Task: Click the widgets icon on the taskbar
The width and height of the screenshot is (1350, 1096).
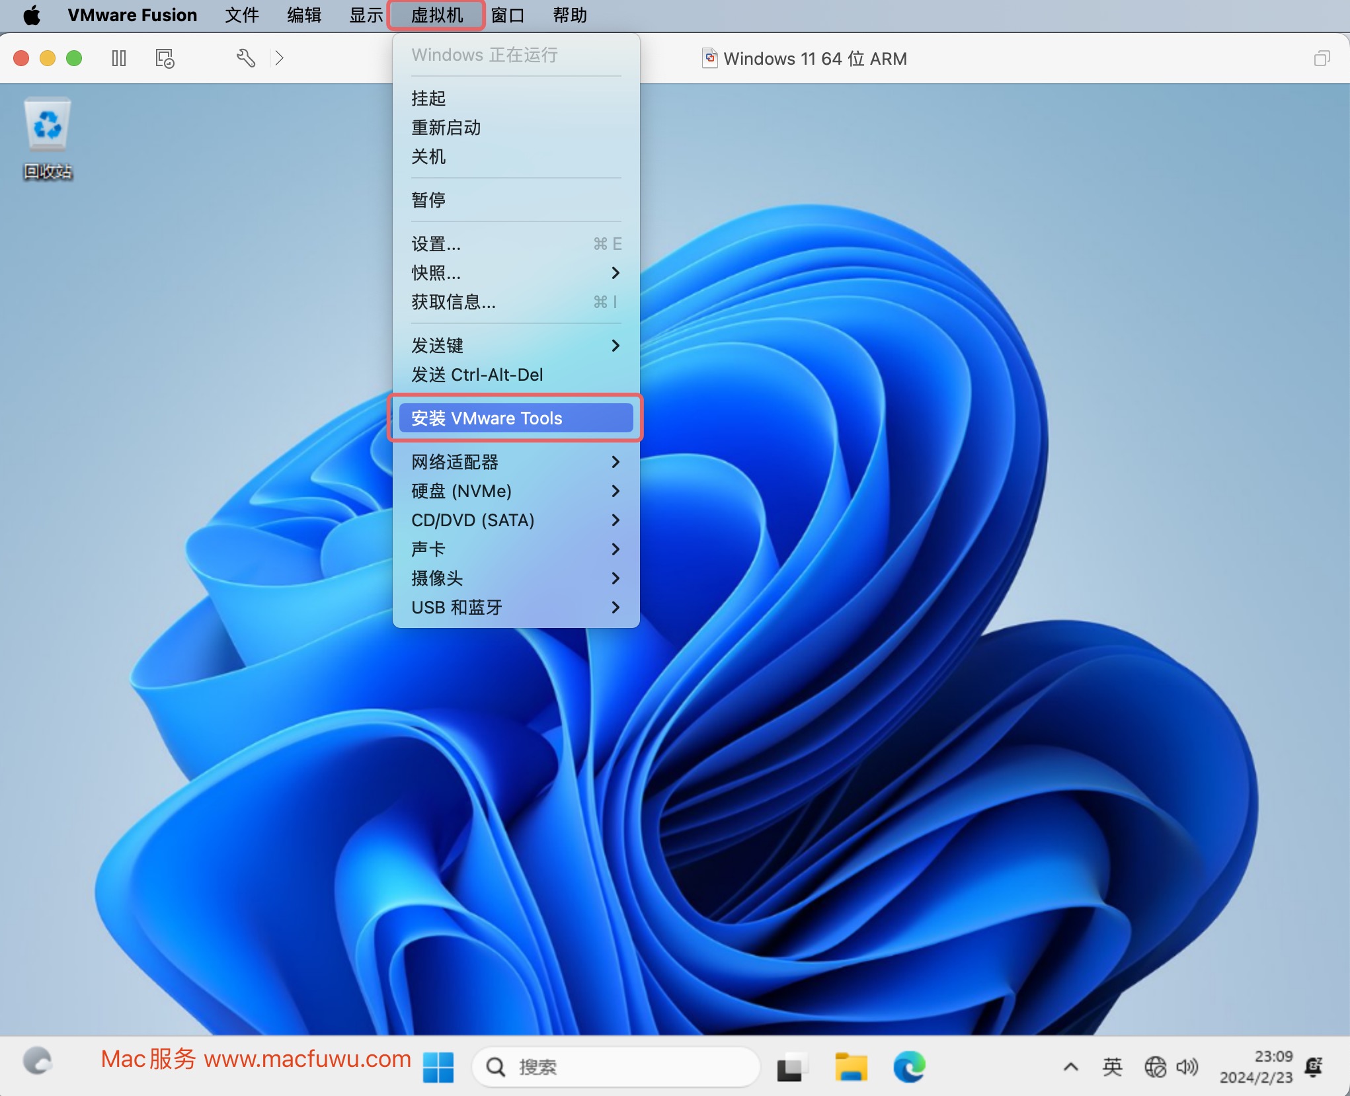Action: coord(38,1062)
